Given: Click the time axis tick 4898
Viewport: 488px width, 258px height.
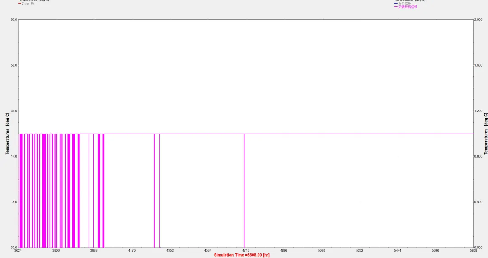Looking at the screenshot, I should 284,250.
